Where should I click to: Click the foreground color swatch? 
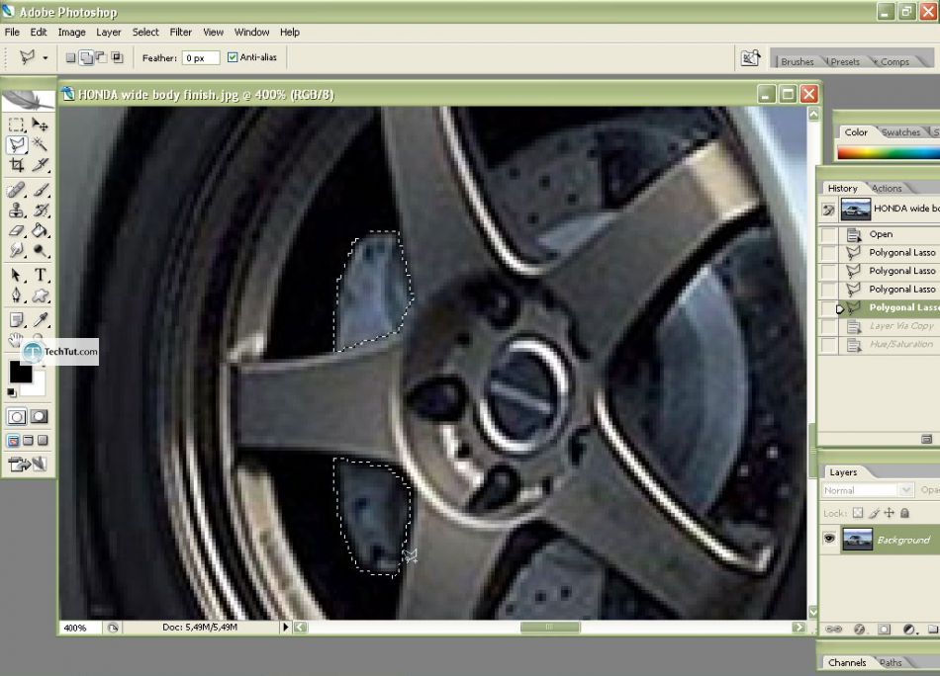point(21,372)
